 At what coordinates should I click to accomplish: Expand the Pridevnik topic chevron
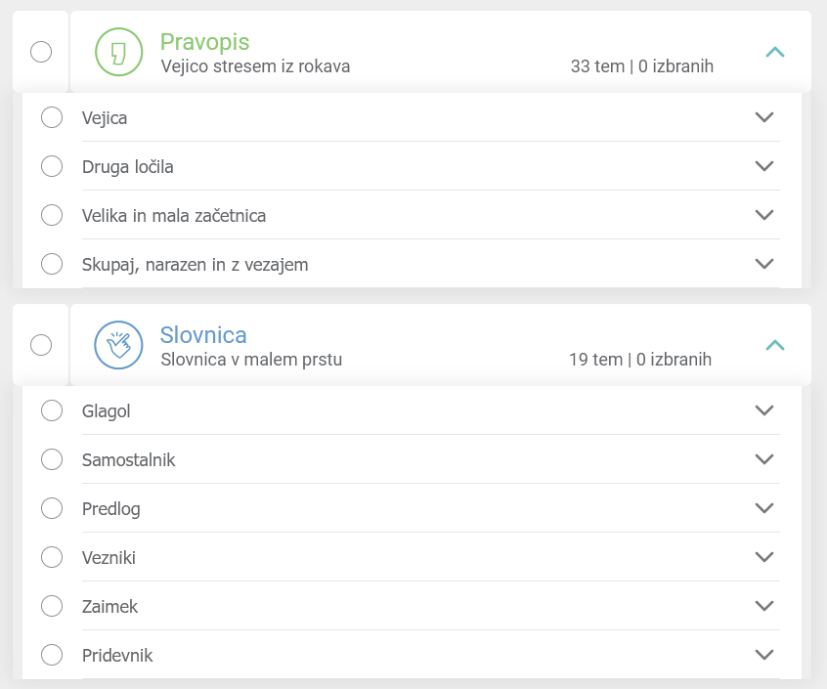[x=764, y=655]
